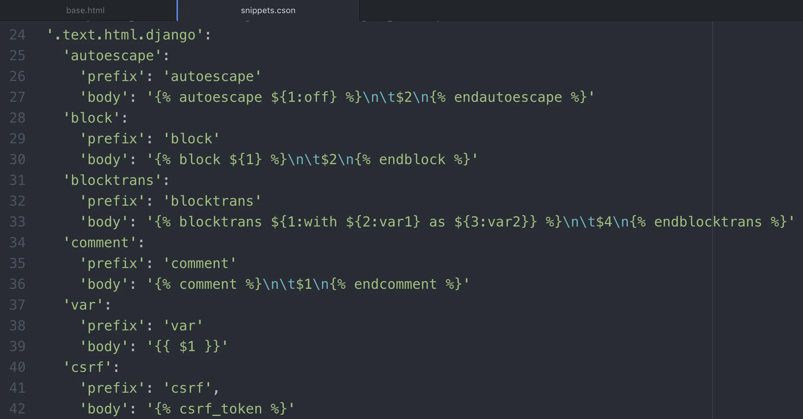
Task: Click 'csrf_token' text on line 42
Action: click(x=220, y=409)
